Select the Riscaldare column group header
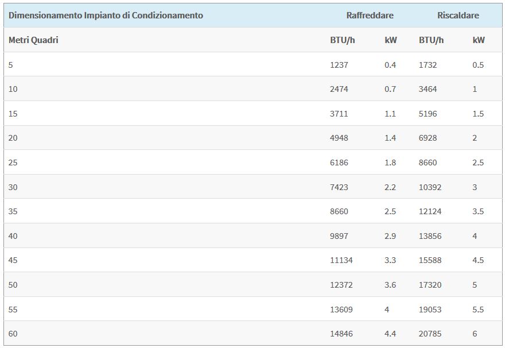Image resolution: width=505 pixels, height=348 pixels. 458,16
